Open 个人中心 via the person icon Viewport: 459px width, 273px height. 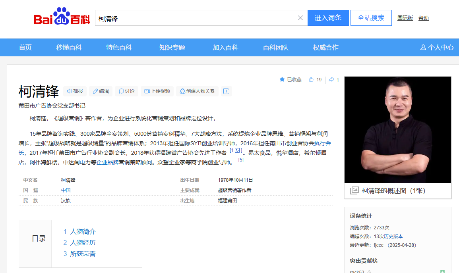click(422, 47)
